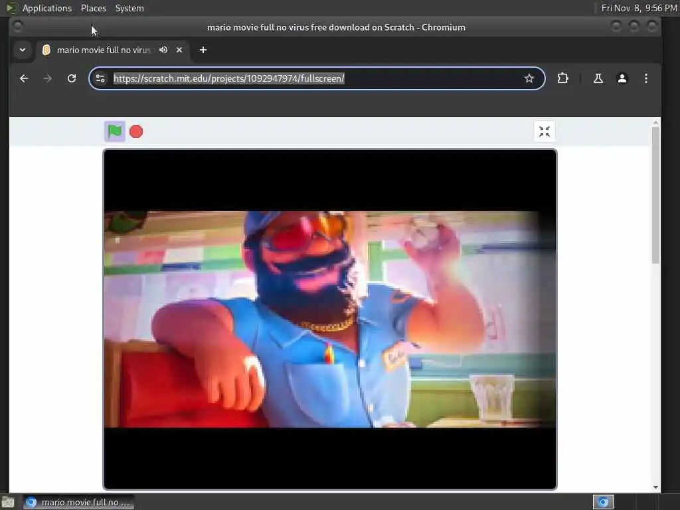This screenshot has width=680, height=510.
Task: Open Chrome Labs flask icon
Action: (x=598, y=78)
